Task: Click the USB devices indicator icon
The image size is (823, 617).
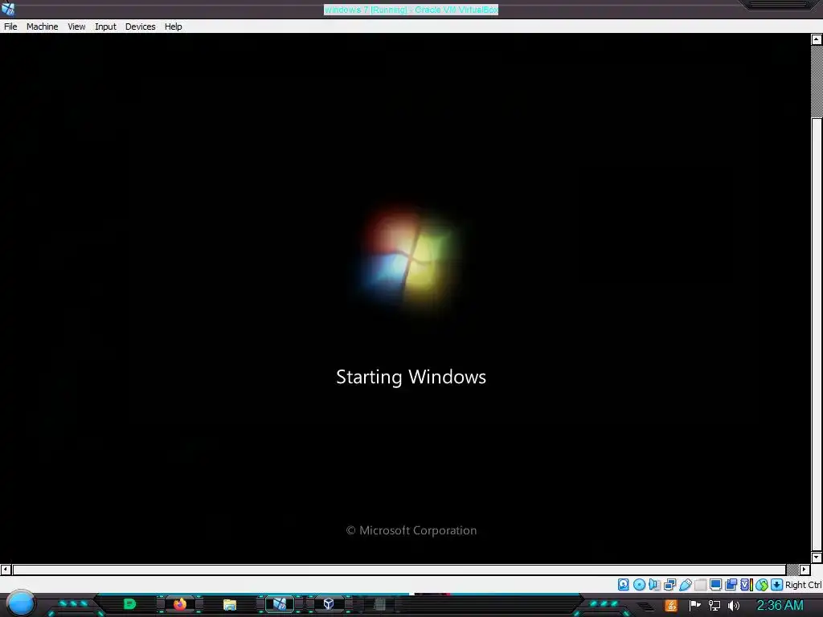Action: click(x=685, y=585)
